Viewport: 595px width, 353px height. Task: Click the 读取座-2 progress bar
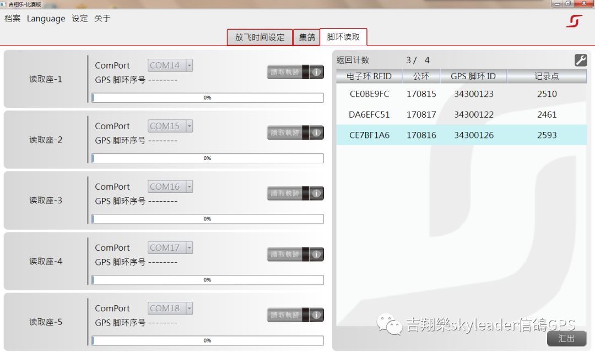pos(207,158)
